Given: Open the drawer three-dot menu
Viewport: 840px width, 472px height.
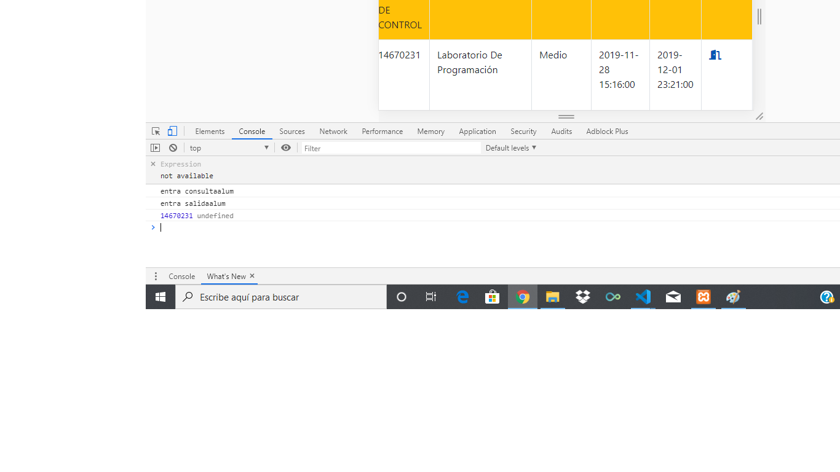Looking at the screenshot, I should pos(156,277).
